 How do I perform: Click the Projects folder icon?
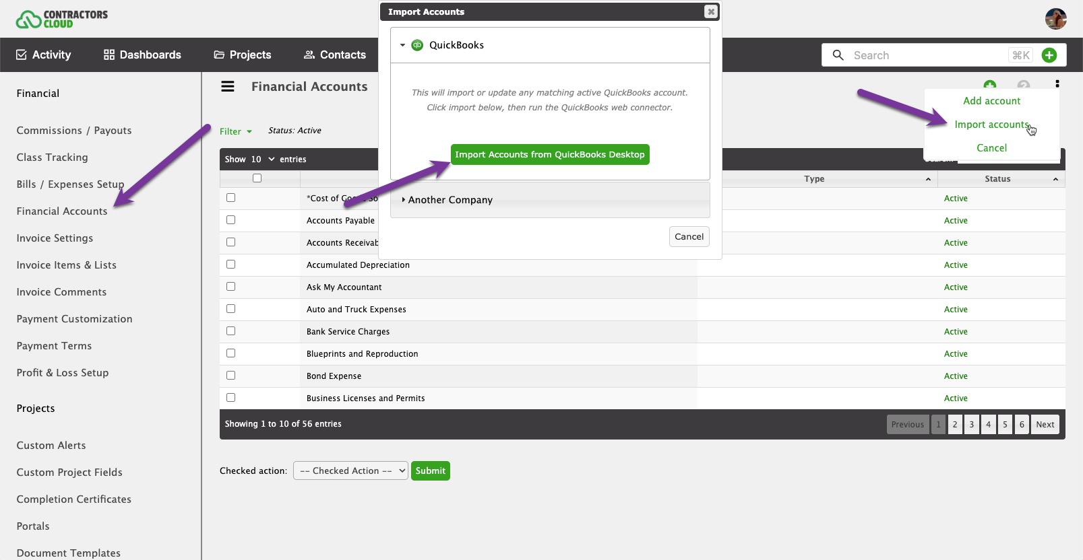[x=219, y=55]
